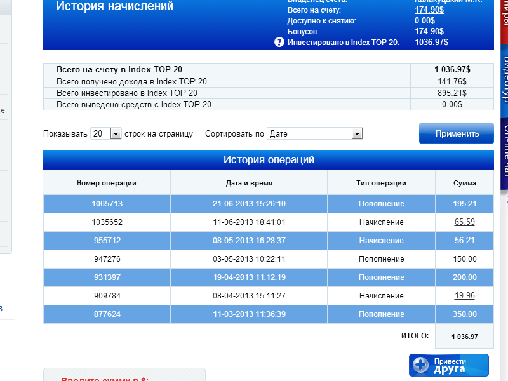Select operation number 931397

(x=107, y=277)
